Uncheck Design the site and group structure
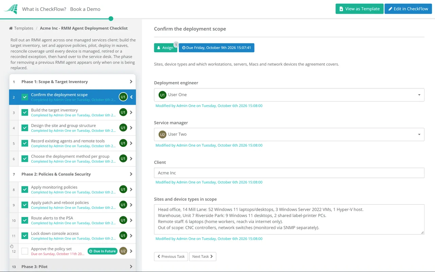The width and height of the screenshot is (435, 272). point(25,128)
